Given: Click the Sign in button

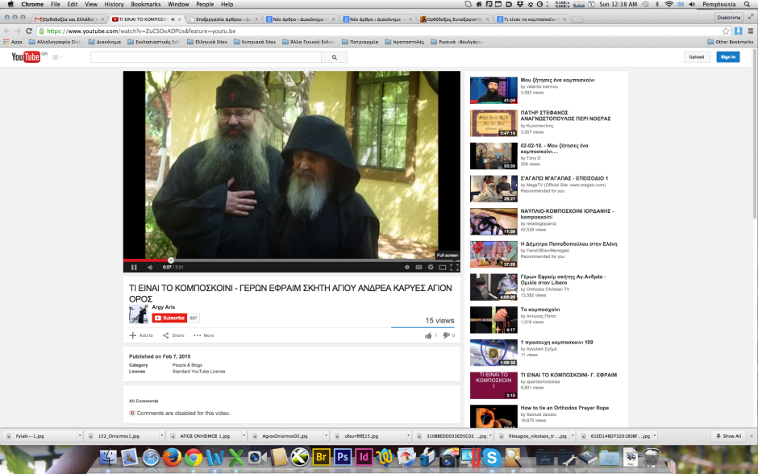Looking at the screenshot, I should (728, 57).
